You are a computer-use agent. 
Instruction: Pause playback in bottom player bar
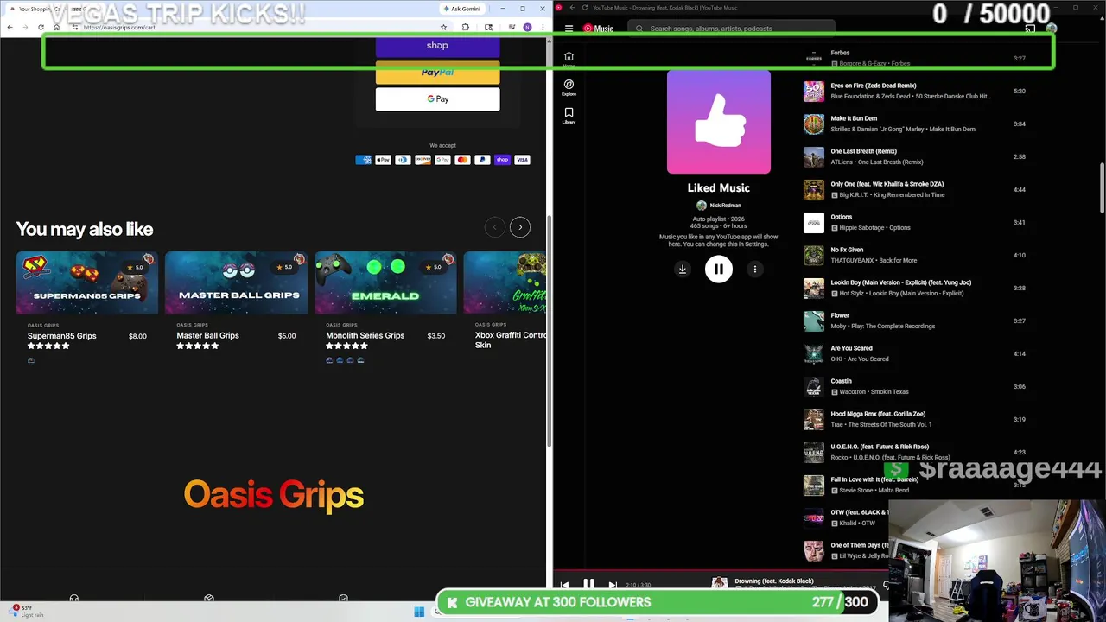588,585
